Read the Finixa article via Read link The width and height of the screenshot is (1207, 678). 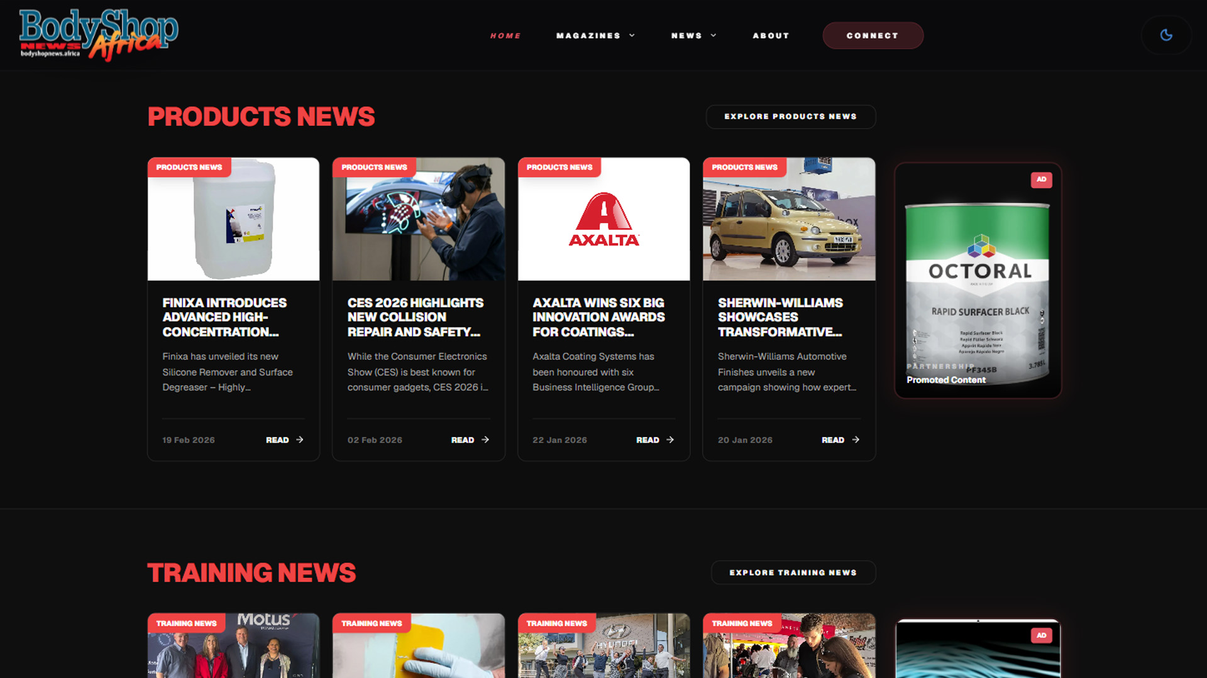pyautogui.click(x=277, y=440)
